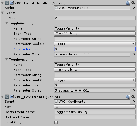Screen dimensions: 137x126
Task: Open first Event Type Mesh Visibility dropdown
Action: coord(95,34)
